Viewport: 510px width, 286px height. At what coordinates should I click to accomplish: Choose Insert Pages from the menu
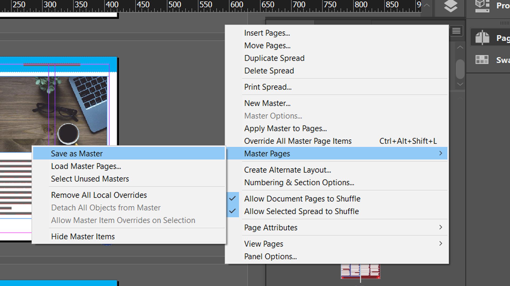click(267, 33)
